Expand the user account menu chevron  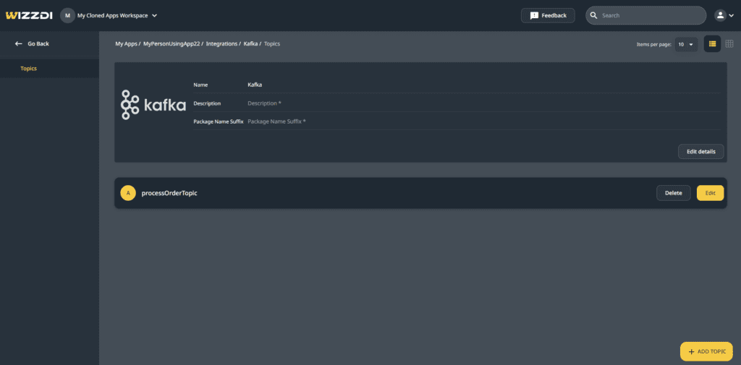click(731, 16)
